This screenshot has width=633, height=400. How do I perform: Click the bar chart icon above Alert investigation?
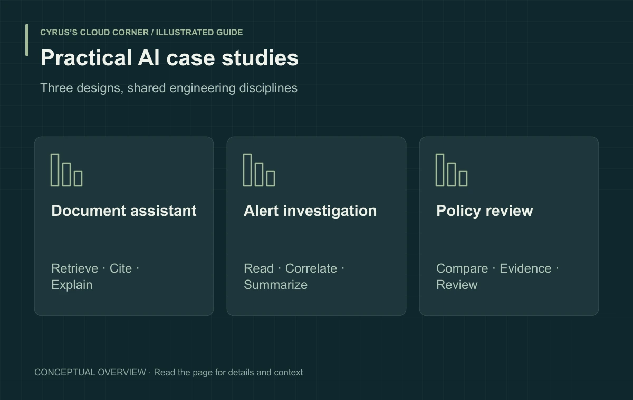click(259, 170)
